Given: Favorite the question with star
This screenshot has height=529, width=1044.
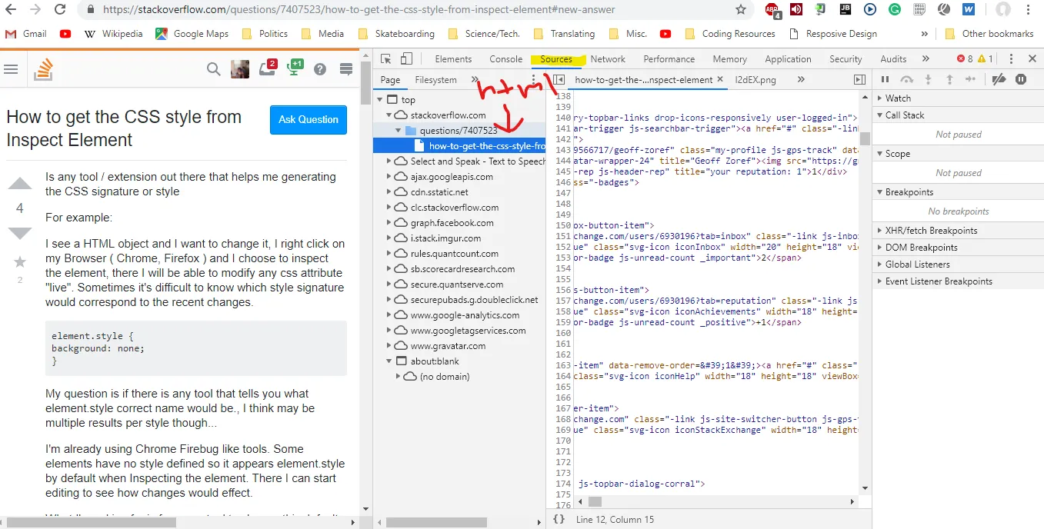Looking at the screenshot, I should coord(20,262).
